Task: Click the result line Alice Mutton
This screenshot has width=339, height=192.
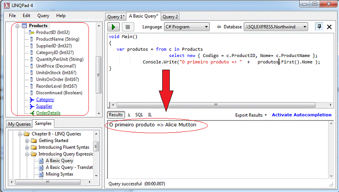Action: tap(153, 125)
